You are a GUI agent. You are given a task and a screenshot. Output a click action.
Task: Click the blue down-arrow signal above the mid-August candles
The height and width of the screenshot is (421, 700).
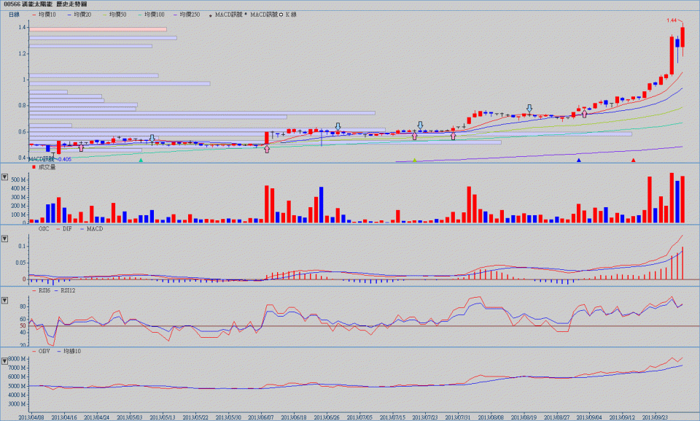[529, 108]
